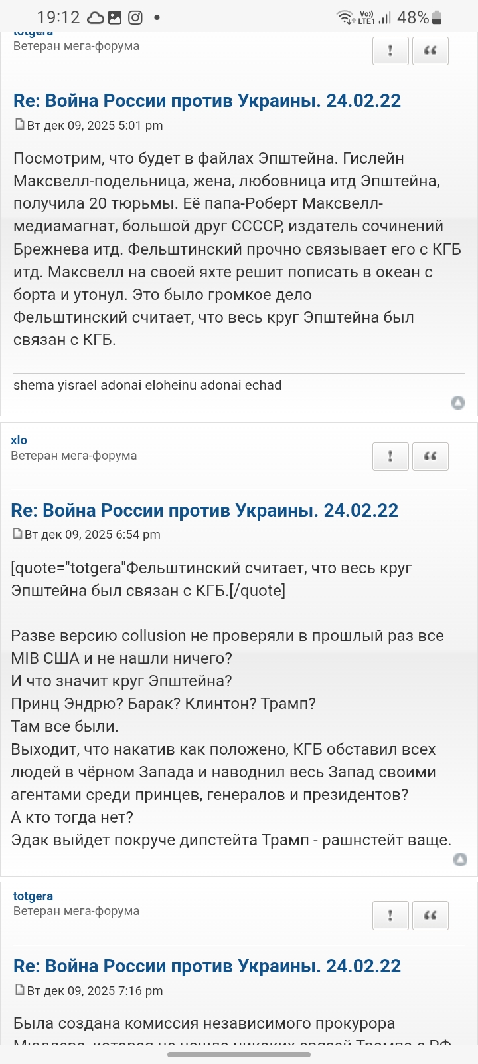
Task: Click the exclamation report button on xlo's post
Action: (x=390, y=456)
